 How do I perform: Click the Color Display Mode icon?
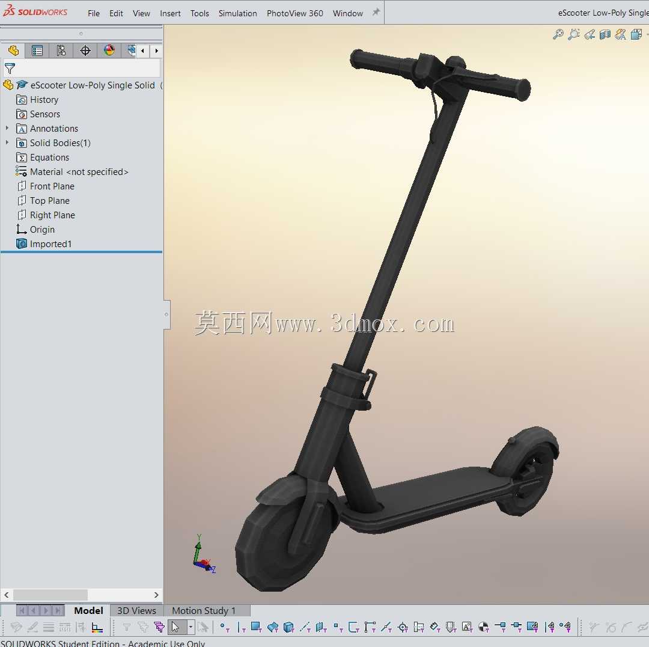click(97, 627)
